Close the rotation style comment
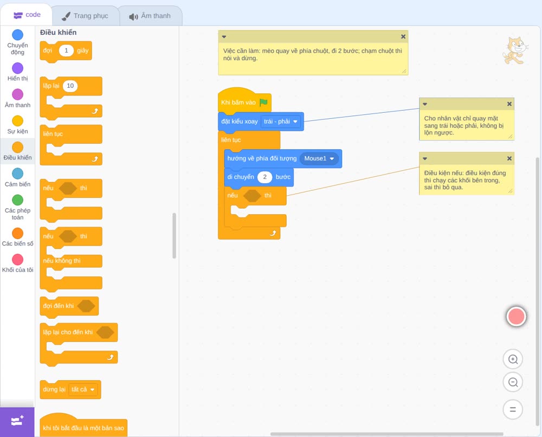The height and width of the screenshot is (437, 542). [x=509, y=104]
